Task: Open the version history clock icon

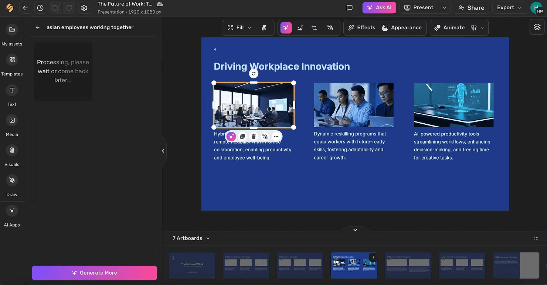Action: [40, 8]
